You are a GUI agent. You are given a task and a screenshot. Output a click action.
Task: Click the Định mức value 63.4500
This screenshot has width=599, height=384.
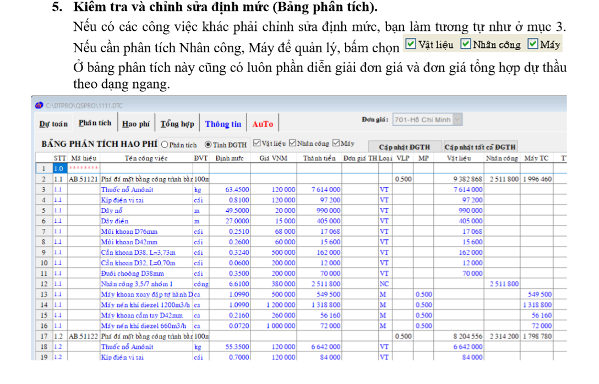point(237,189)
